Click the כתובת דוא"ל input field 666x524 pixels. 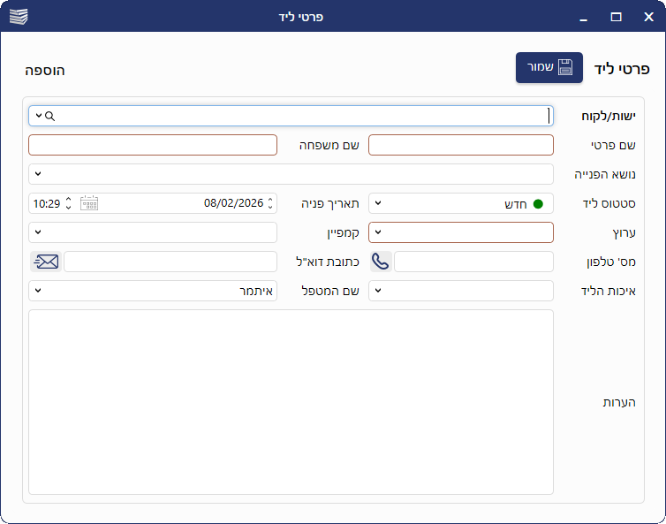point(170,262)
